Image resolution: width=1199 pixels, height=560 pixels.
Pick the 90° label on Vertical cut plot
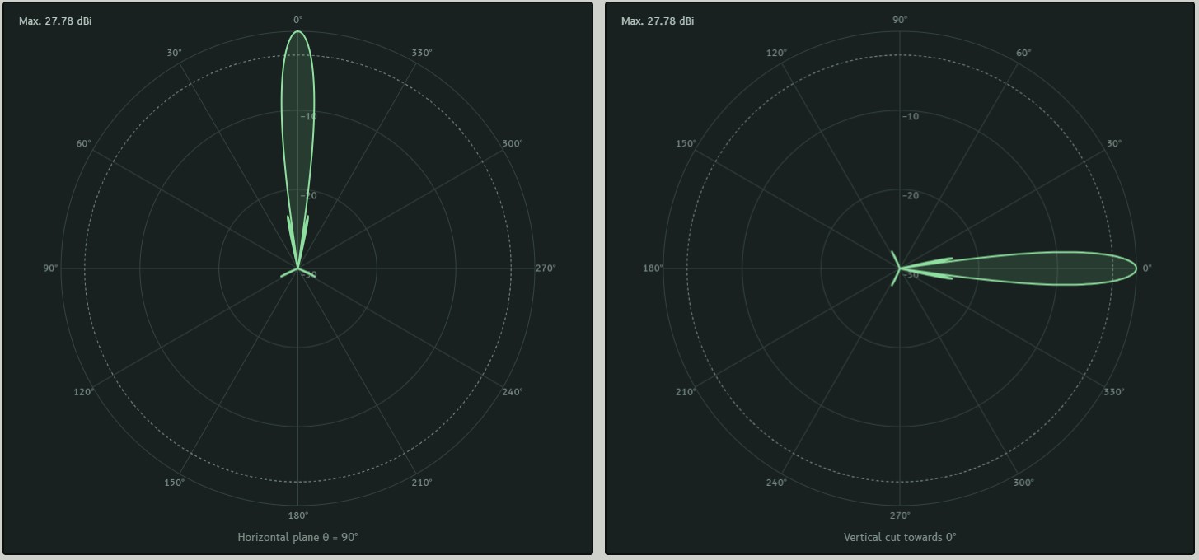900,20
